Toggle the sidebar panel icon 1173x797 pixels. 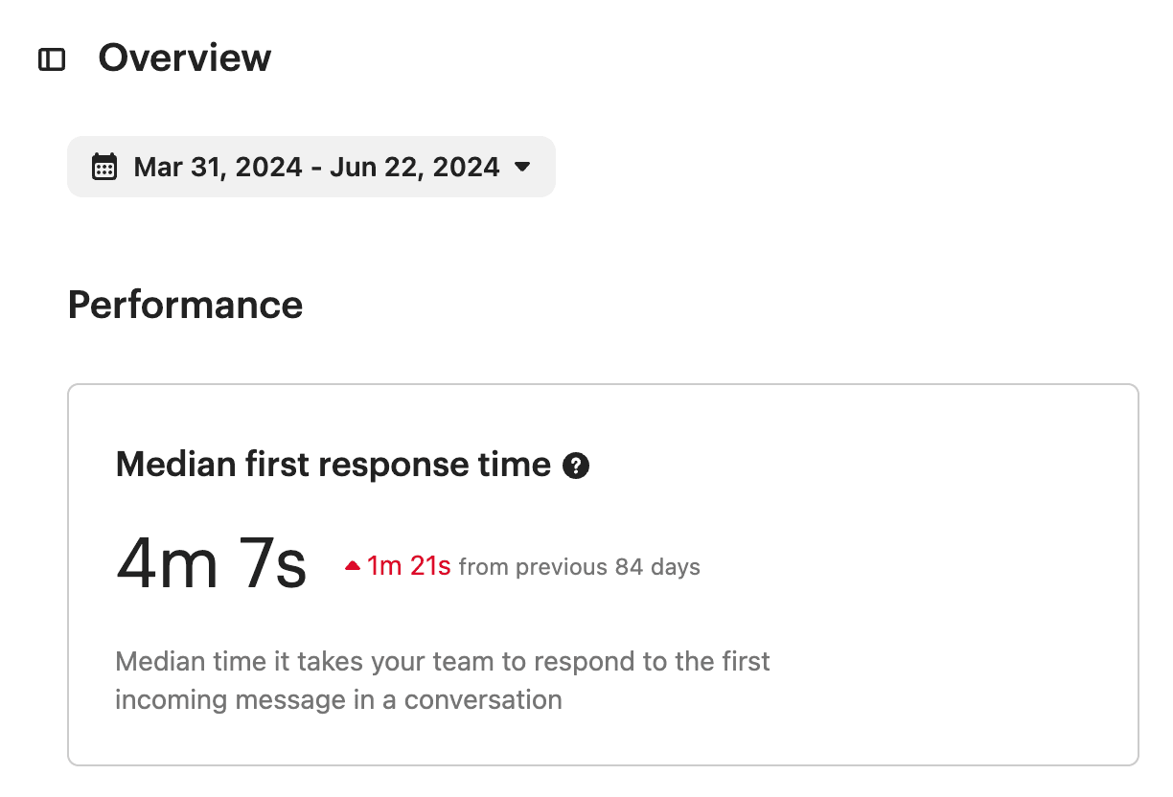[x=52, y=59]
